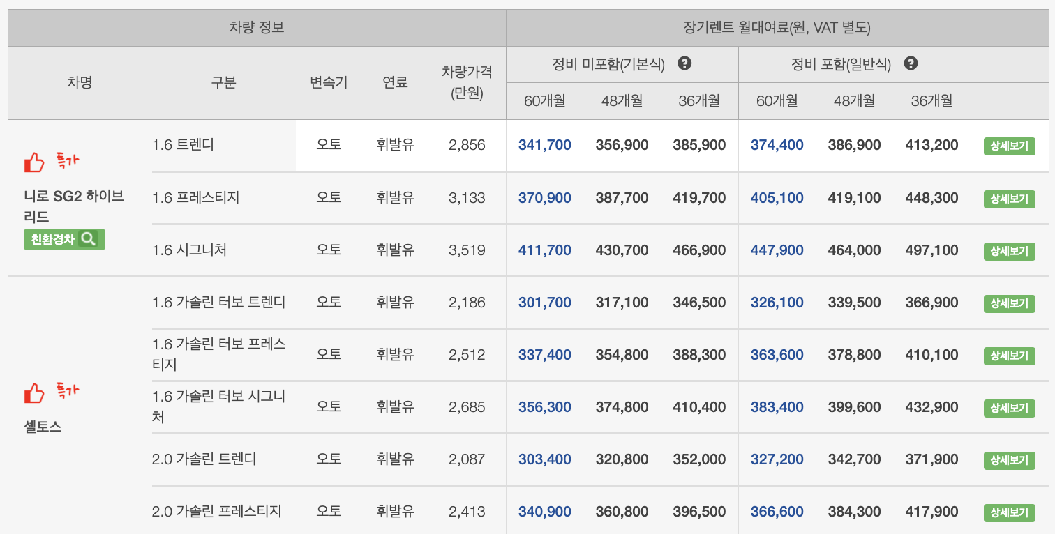Click the 연료 column header

(x=395, y=82)
